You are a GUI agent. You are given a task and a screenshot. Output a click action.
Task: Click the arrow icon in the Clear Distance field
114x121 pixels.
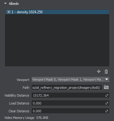point(107,111)
